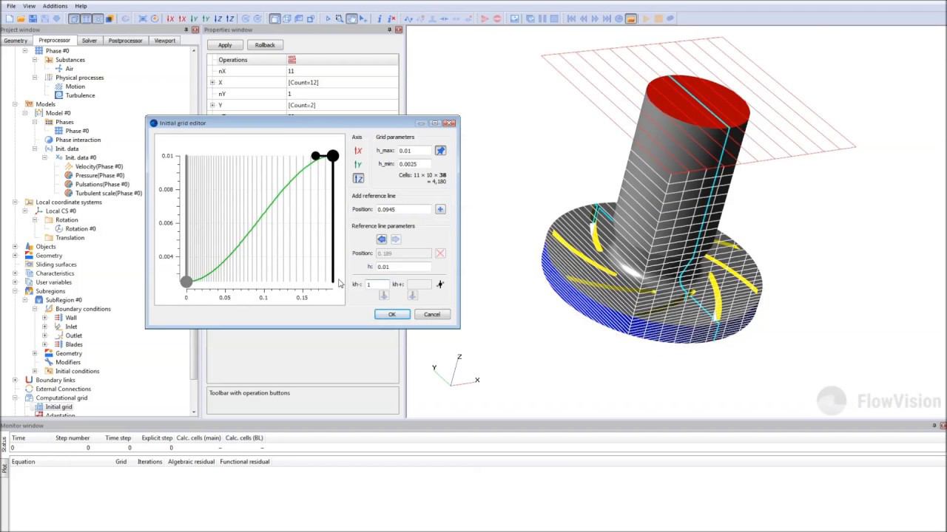The width and height of the screenshot is (947, 532).
Task: Switch to the Viewport tab
Action: point(165,41)
